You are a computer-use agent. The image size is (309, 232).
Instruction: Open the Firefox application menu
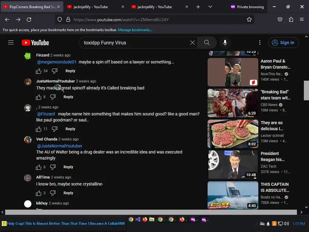tap(302, 20)
